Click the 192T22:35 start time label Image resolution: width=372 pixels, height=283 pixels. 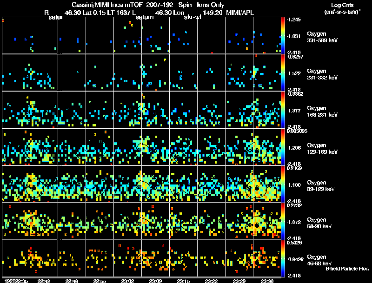[x=16, y=281]
